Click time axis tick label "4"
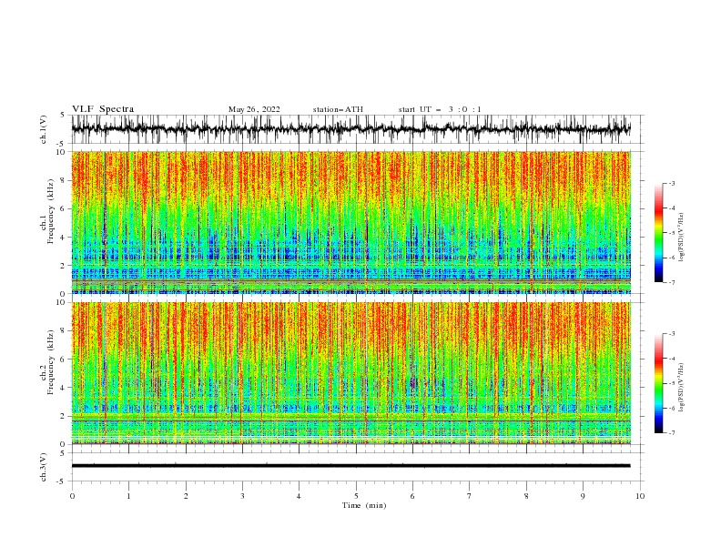The height and width of the screenshot is (557, 721). pyautogui.click(x=299, y=496)
